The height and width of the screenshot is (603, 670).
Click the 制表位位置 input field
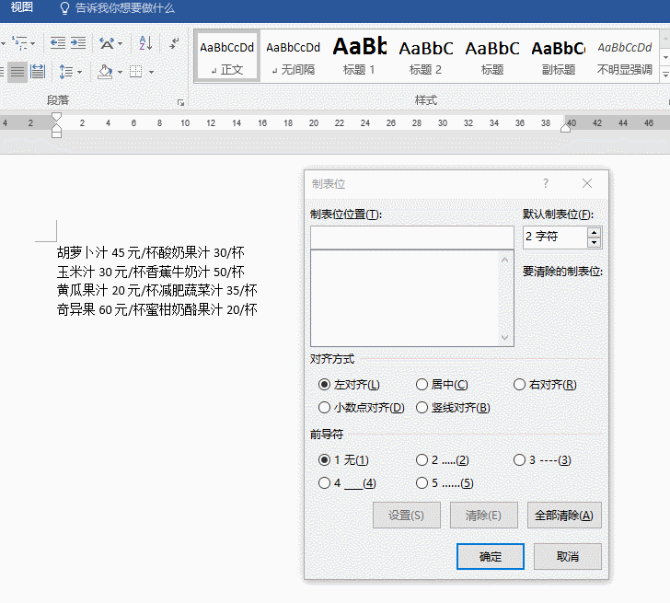coord(411,238)
